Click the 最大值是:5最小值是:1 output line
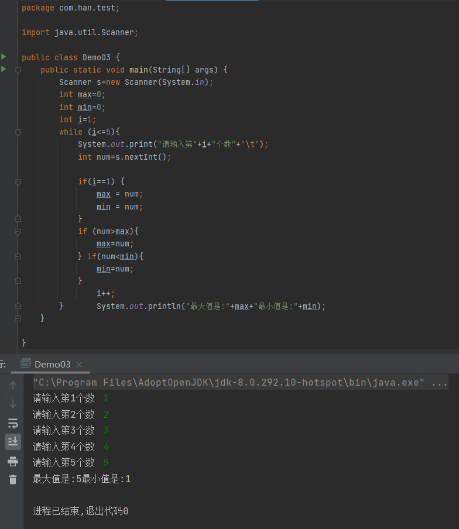The height and width of the screenshot is (529, 459). click(x=82, y=479)
